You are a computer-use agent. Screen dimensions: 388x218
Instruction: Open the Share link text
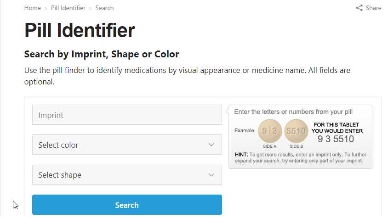coord(373,8)
